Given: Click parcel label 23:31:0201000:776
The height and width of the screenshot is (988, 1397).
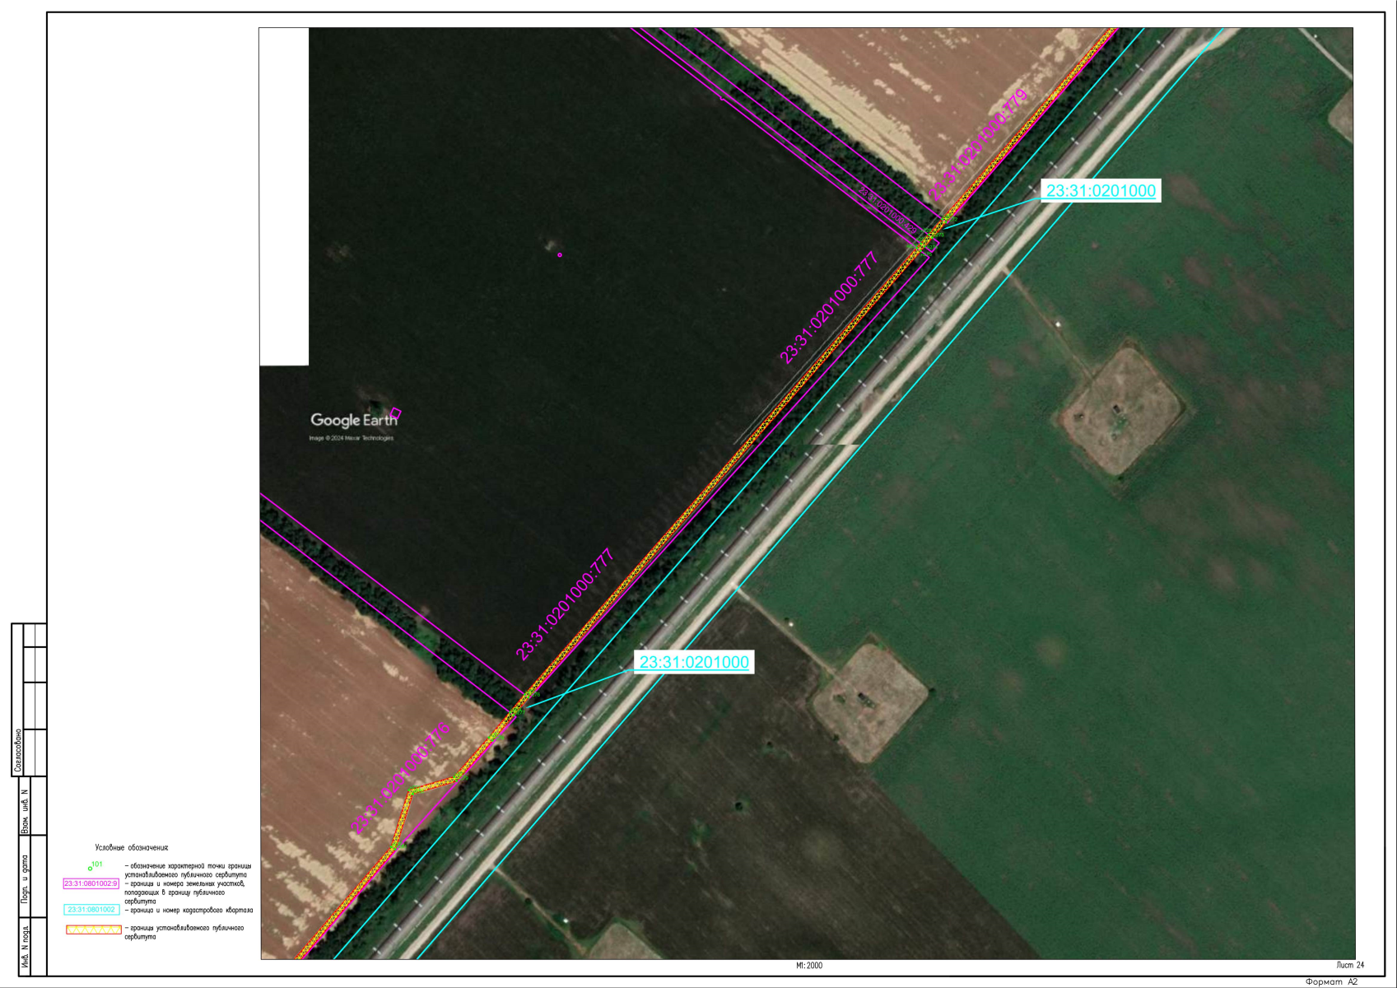Looking at the screenshot, I should coord(401,778).
